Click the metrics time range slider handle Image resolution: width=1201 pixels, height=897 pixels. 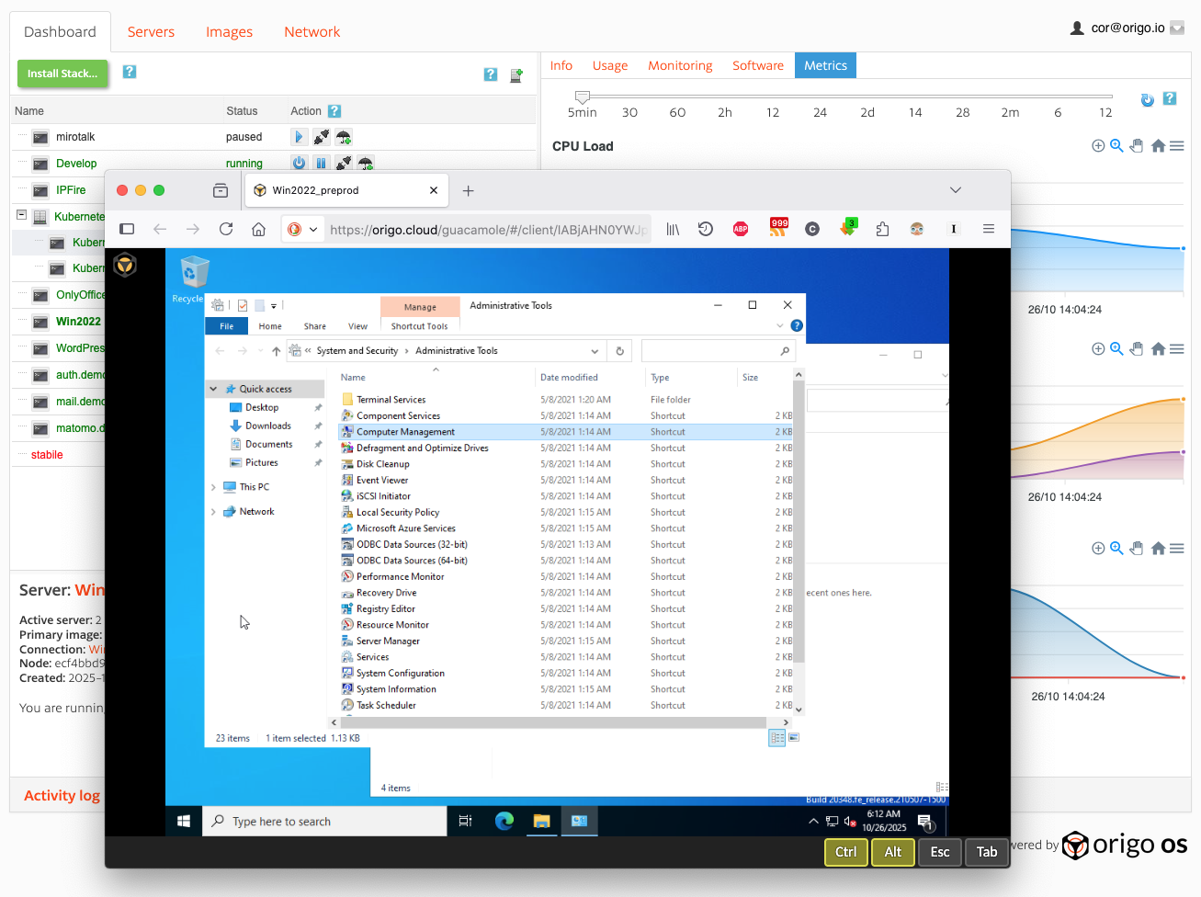pyautogui.click(x=582, y=97)
